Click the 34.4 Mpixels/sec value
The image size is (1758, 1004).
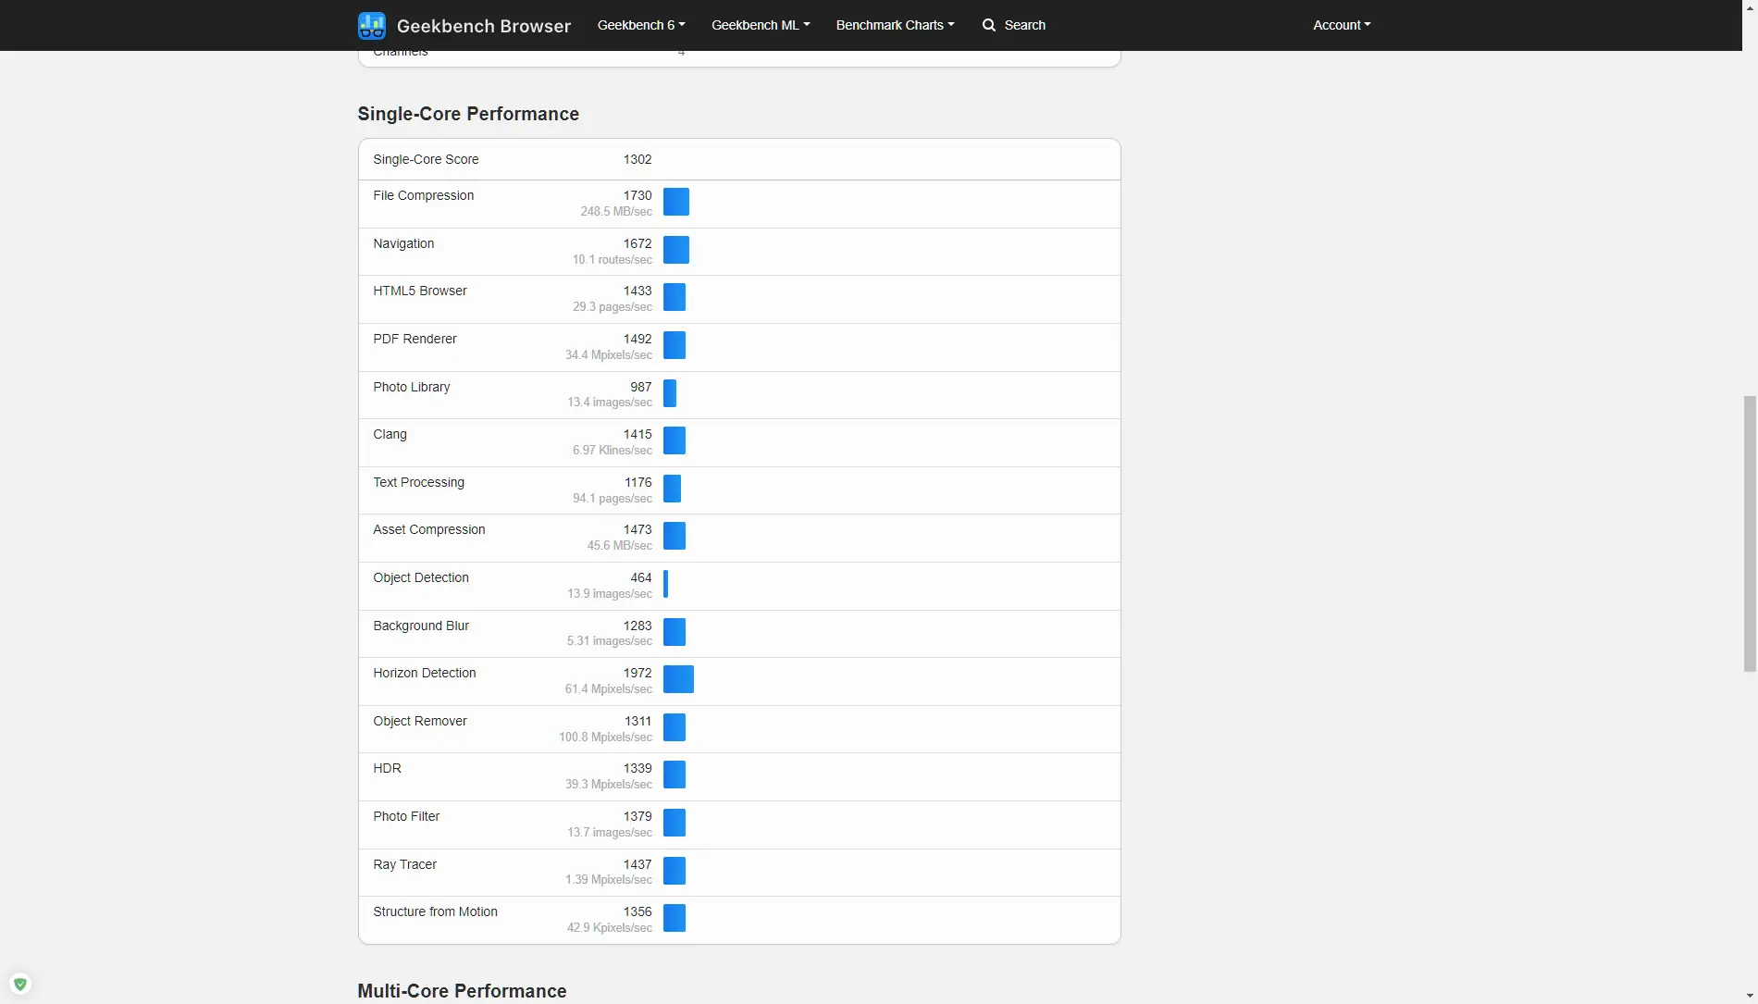609,355
